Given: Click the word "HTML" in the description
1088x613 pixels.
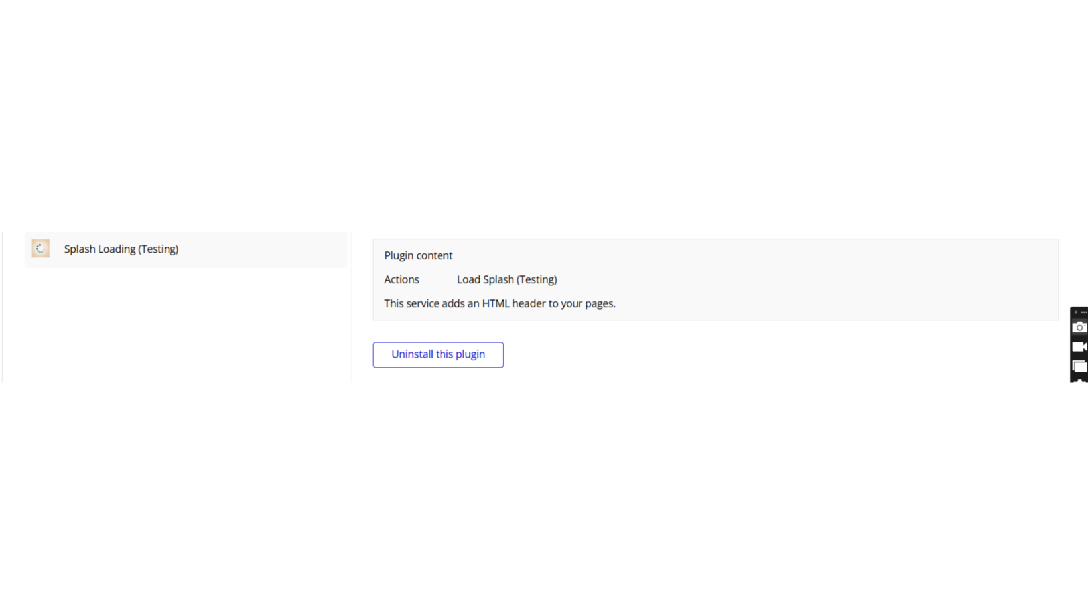Looking at the screenshot, I should (496, 304).
